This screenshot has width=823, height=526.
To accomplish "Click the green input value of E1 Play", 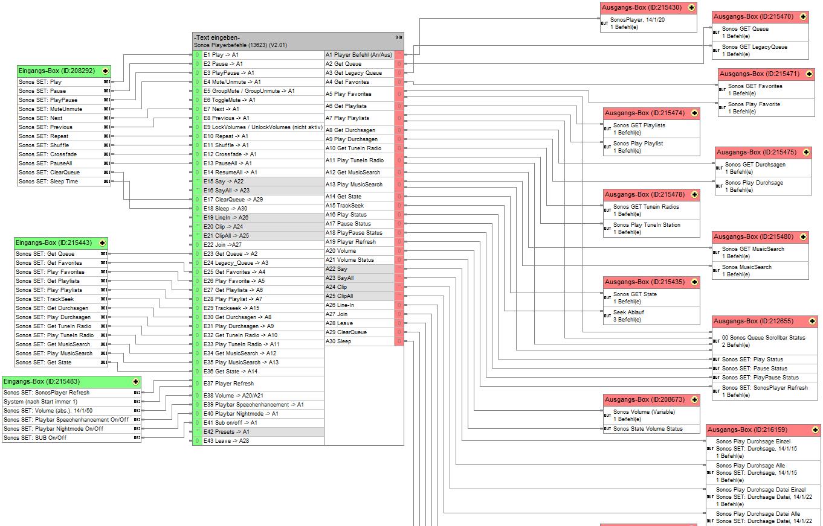I will pyautogui.click(x=197, y=55).
